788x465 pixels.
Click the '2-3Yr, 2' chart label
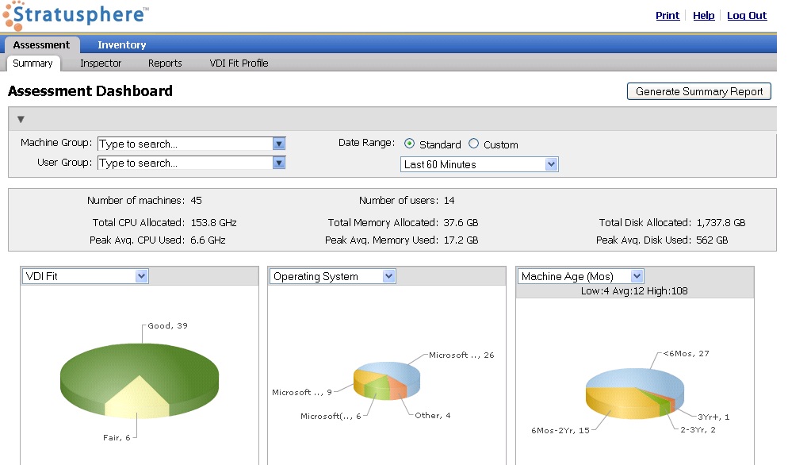pos(698,430)
